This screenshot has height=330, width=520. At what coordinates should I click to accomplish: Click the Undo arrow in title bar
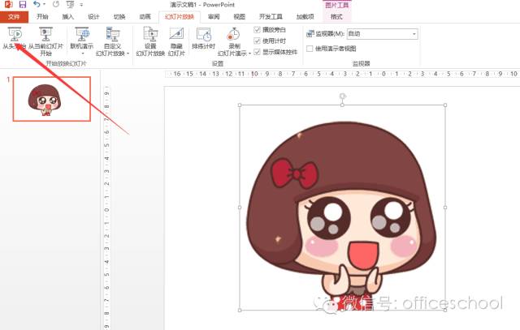click(37, 4)
